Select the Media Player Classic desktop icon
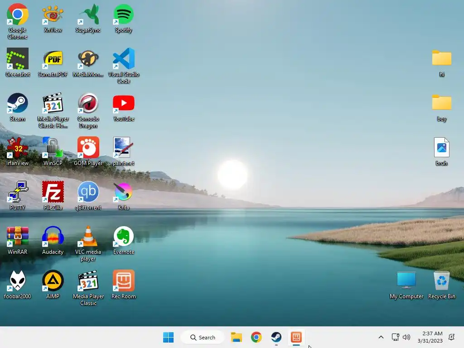This screenshot has height=348, width=464. [x=88, y=288]
